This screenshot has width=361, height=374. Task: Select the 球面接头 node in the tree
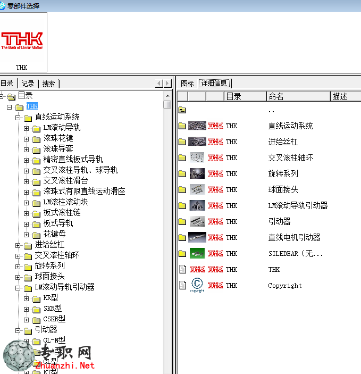[x=50, y=276]
